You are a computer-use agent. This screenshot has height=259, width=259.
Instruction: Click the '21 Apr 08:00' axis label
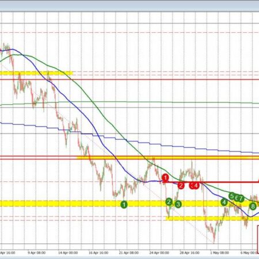coord(129,253)
